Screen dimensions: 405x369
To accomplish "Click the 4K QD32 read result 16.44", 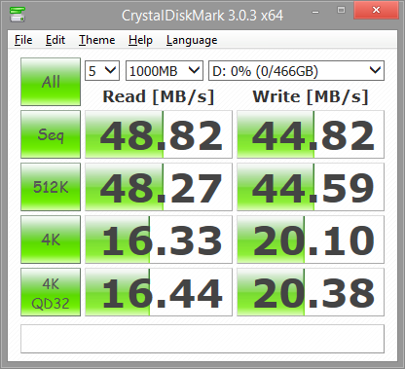I will pyautogui.click(x=159, y=292).
